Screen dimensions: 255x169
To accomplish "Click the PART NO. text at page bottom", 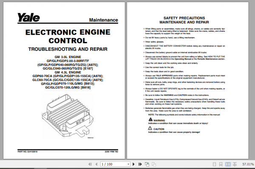I will (x=28, y=152).
